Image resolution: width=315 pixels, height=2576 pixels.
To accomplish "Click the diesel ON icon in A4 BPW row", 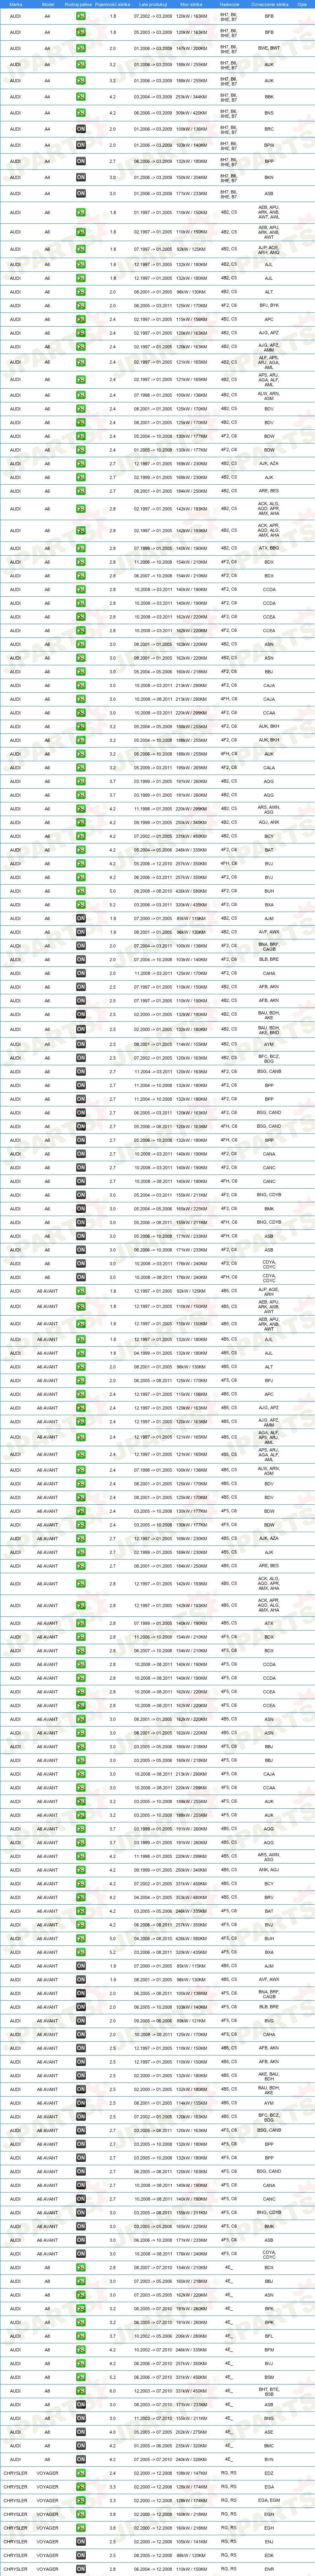I will coord(81,145).
